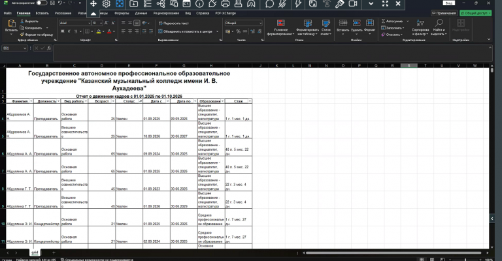Collapse overlay toolbar with up triangle
Image resolution: width=502 pixels, height=261 pixels.
pos(93,14)
